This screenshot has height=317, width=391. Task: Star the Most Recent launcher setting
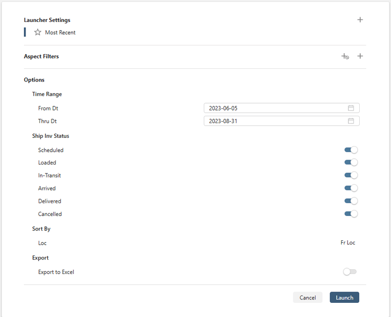38,32
